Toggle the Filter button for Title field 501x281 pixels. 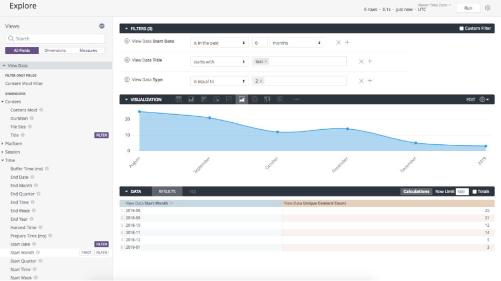click(x=101, y=135)
